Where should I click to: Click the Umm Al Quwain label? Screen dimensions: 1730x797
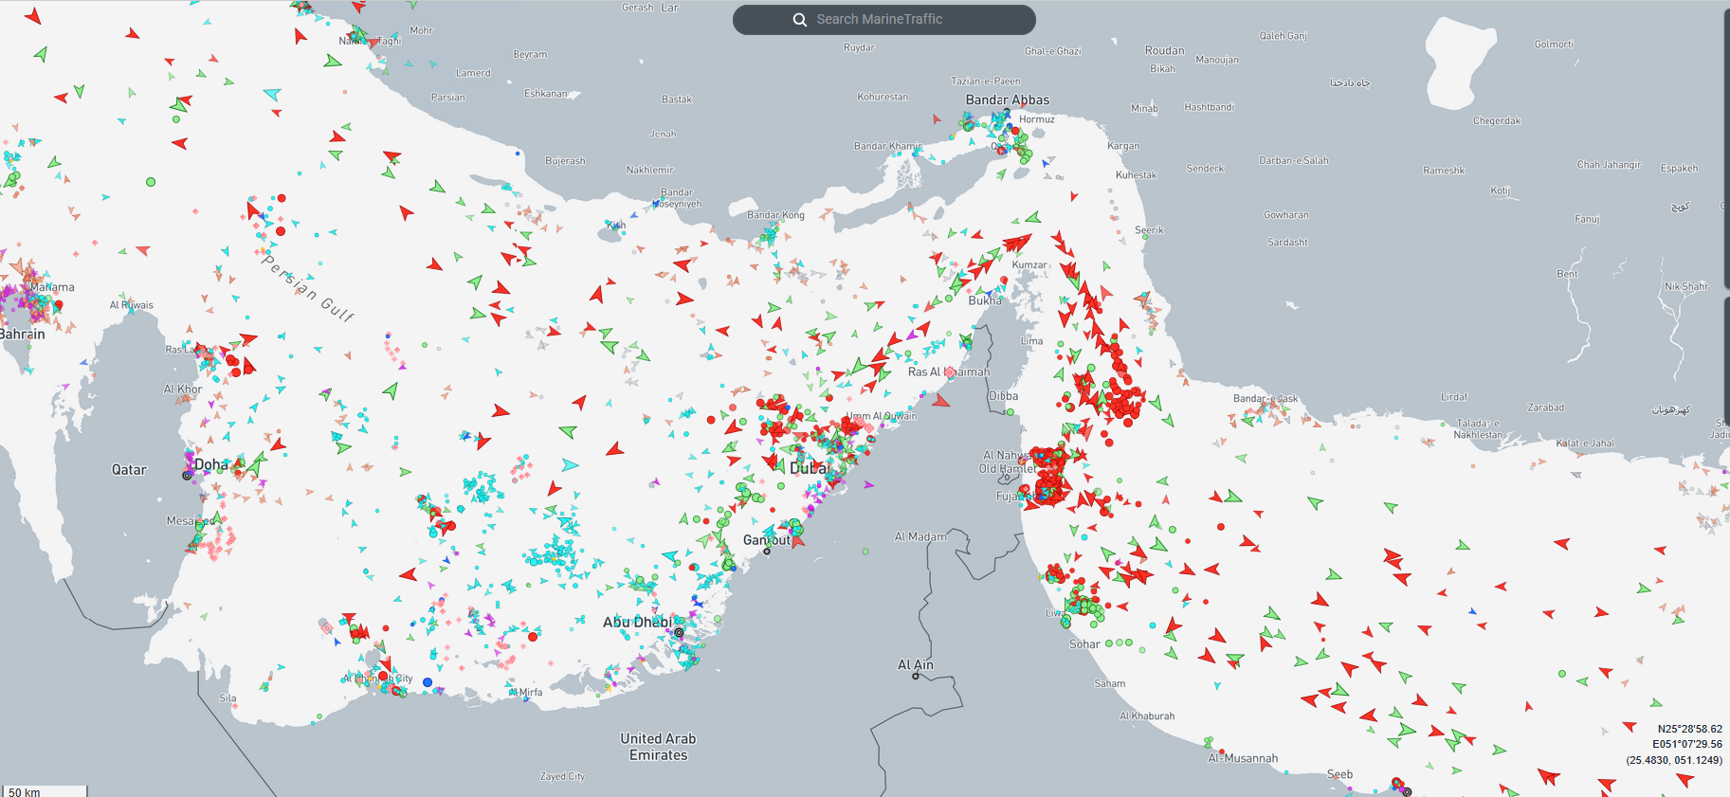pyautogui.click(x=882, y=416)
